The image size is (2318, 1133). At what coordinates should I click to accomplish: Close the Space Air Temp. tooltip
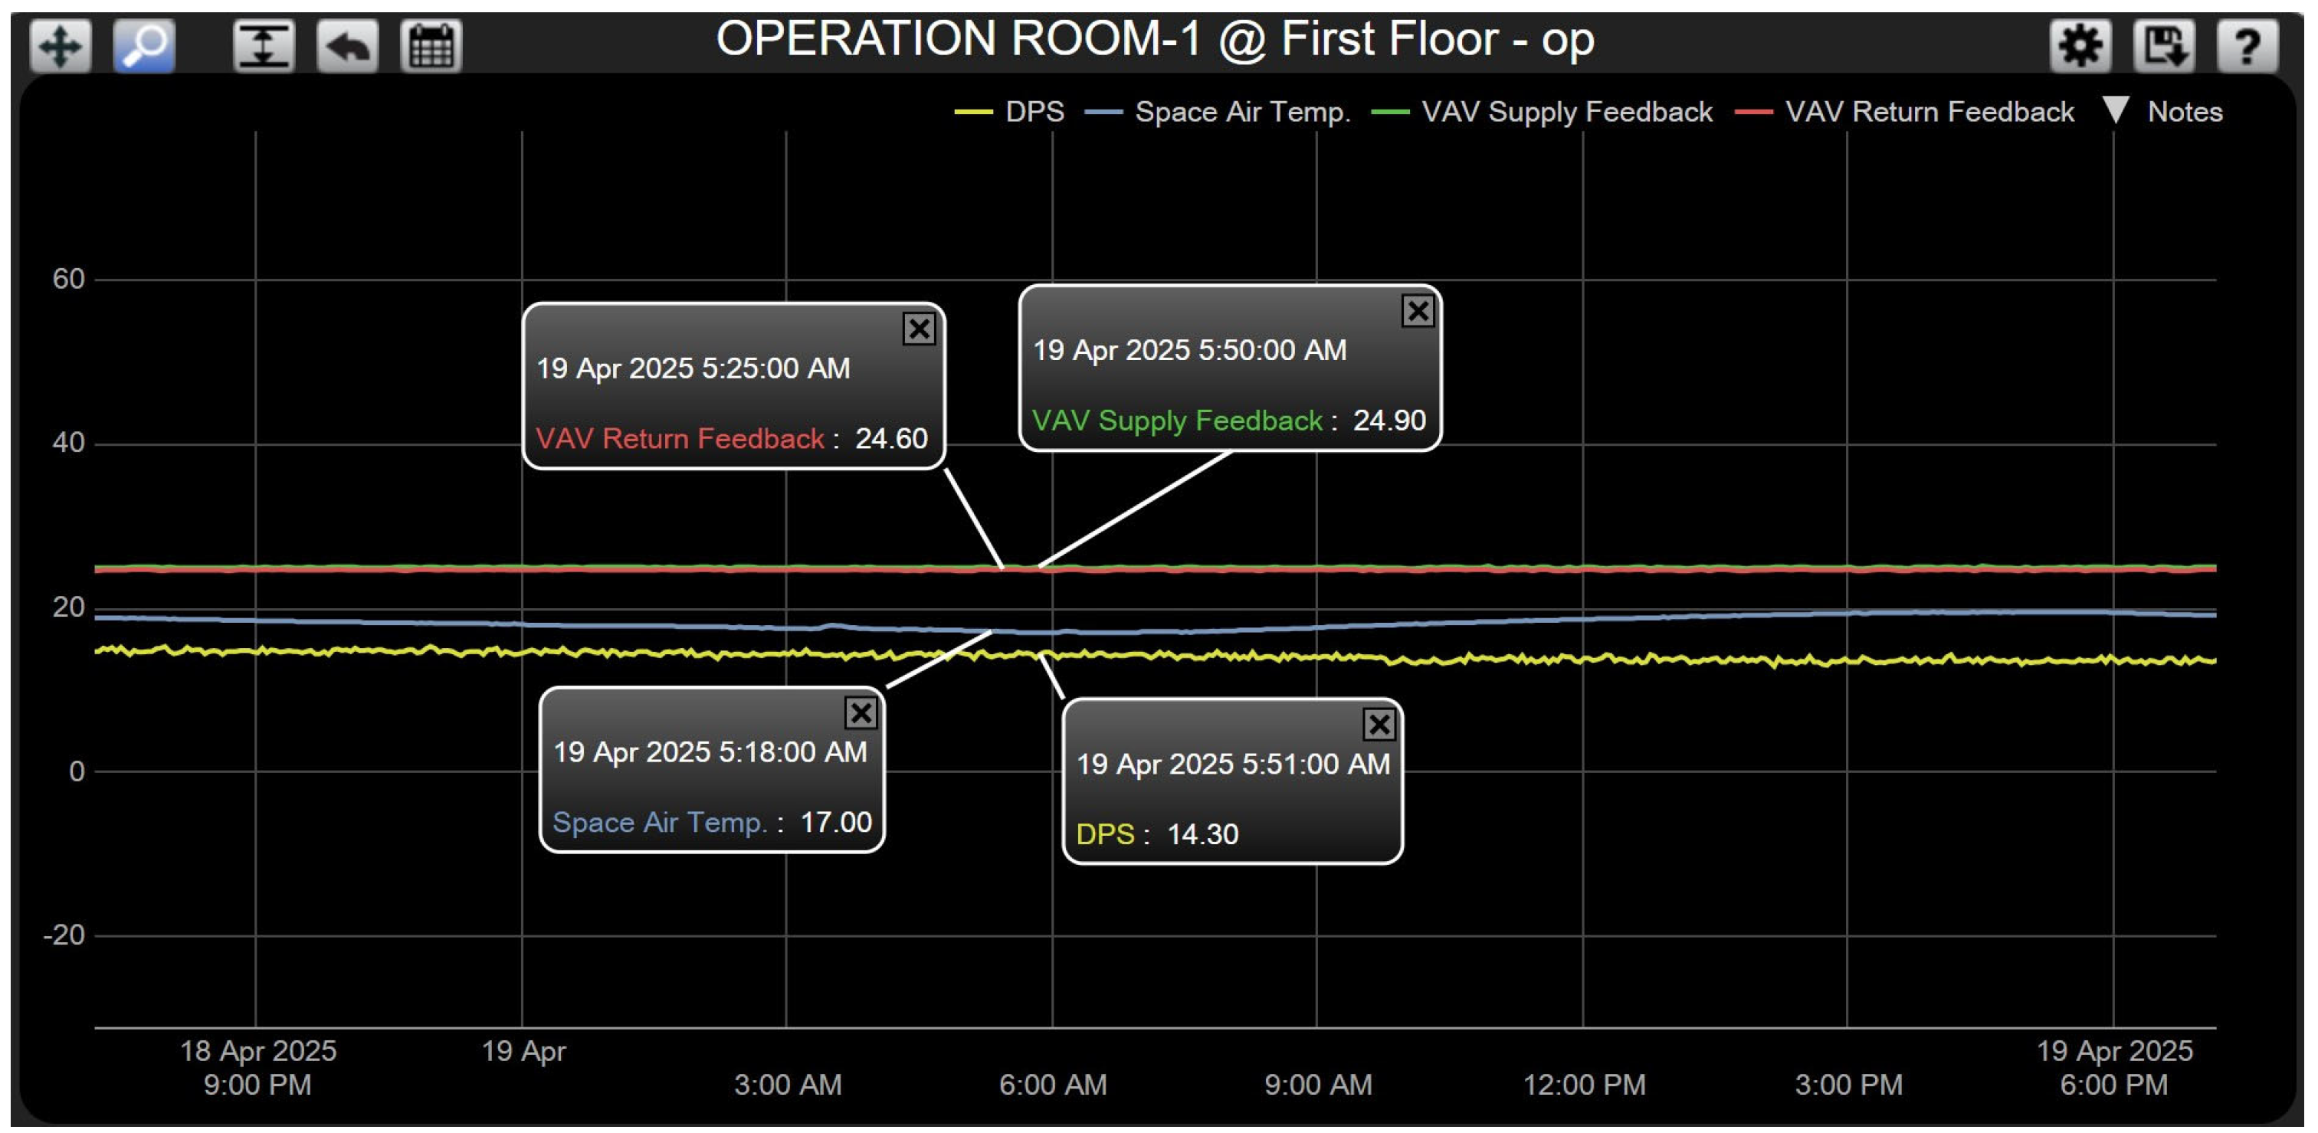point(861,714)
